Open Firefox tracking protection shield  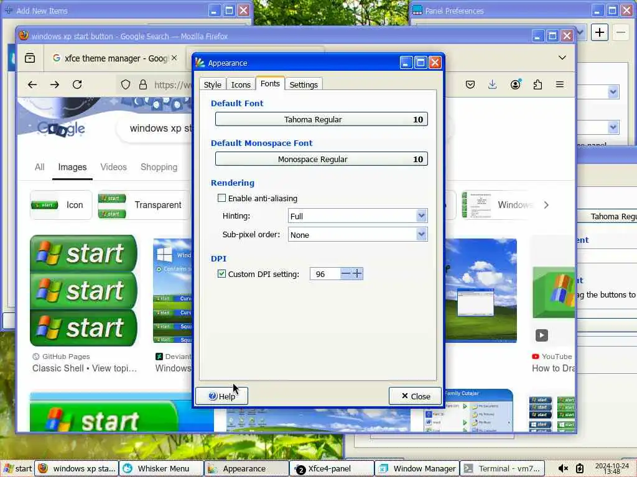pyautogui.click(x=126, y=84)
